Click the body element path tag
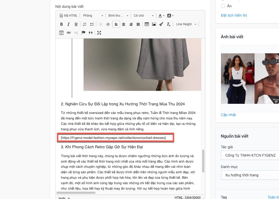 (62, 198)
